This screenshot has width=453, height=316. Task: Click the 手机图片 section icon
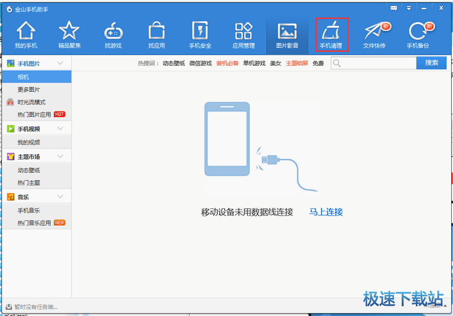click(x=11, y=63)
